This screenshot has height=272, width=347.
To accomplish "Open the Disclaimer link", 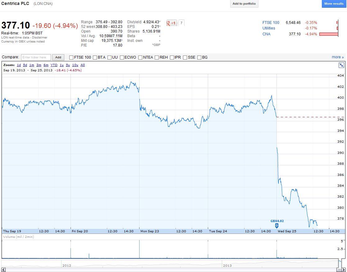I will tap(41, 37).
